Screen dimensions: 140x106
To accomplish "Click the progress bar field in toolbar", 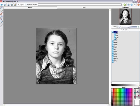I will [x=80, y=5].
